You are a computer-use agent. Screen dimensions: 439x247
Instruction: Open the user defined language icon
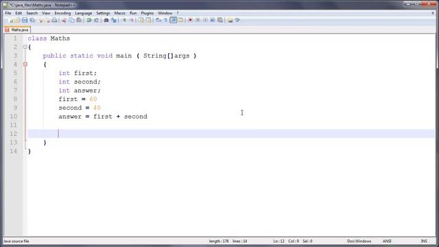point(181,20)
